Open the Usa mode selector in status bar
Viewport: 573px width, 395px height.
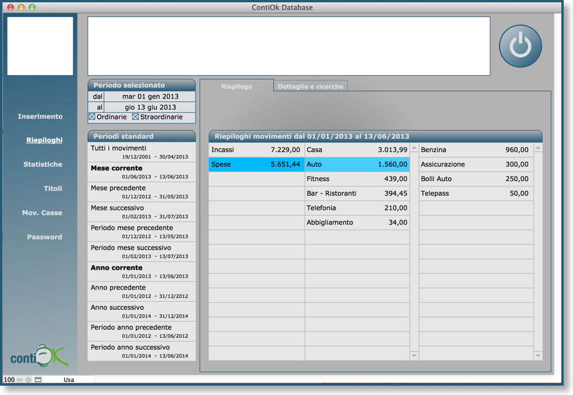(69, 379)
